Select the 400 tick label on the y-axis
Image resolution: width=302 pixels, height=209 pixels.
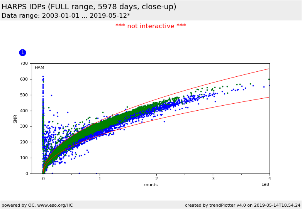[x=24, y=111]
